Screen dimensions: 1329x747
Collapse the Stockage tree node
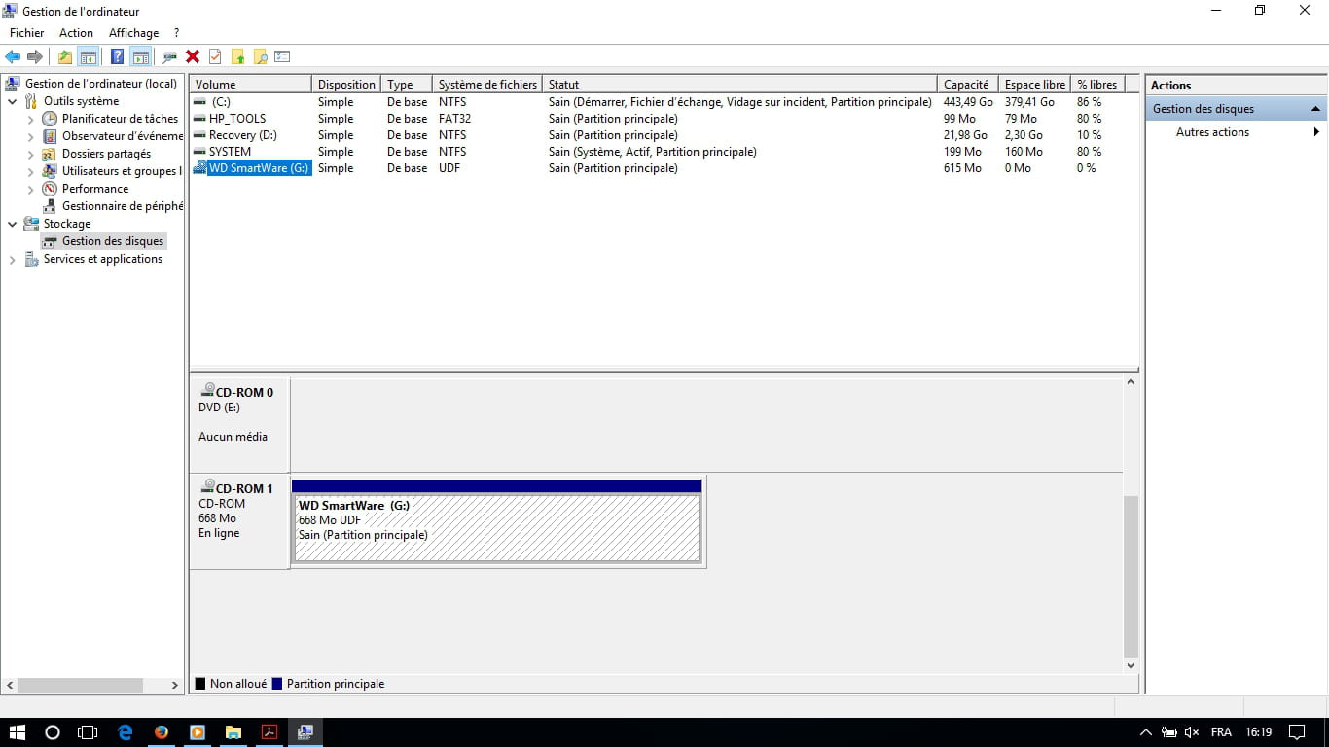(13, 224)
